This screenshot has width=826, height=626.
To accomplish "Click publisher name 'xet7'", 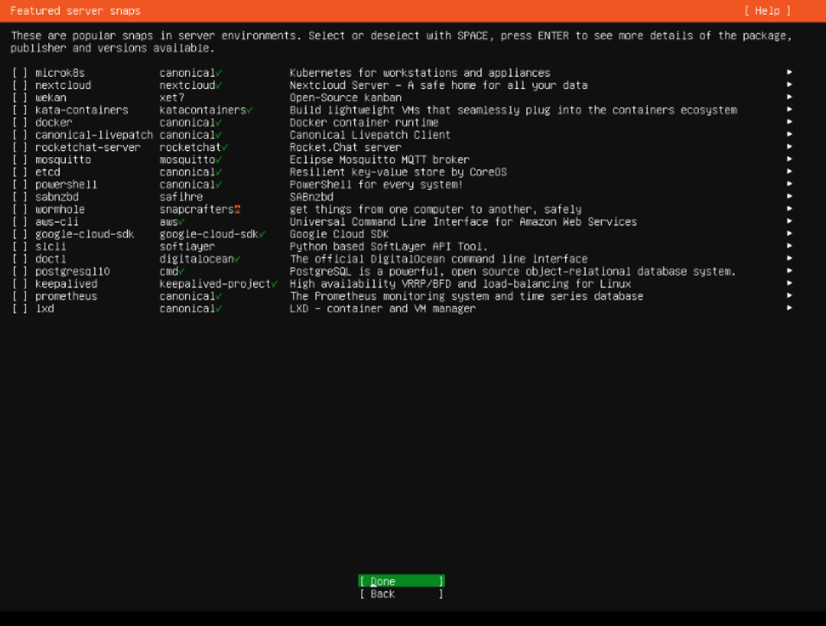I will (172, 98).
